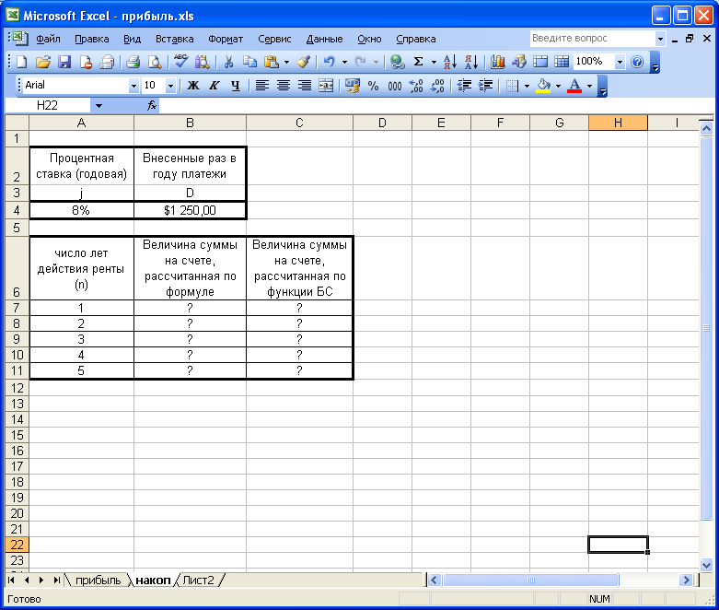Click the vertical scrollbar down arrow

(x=706, y=565)
